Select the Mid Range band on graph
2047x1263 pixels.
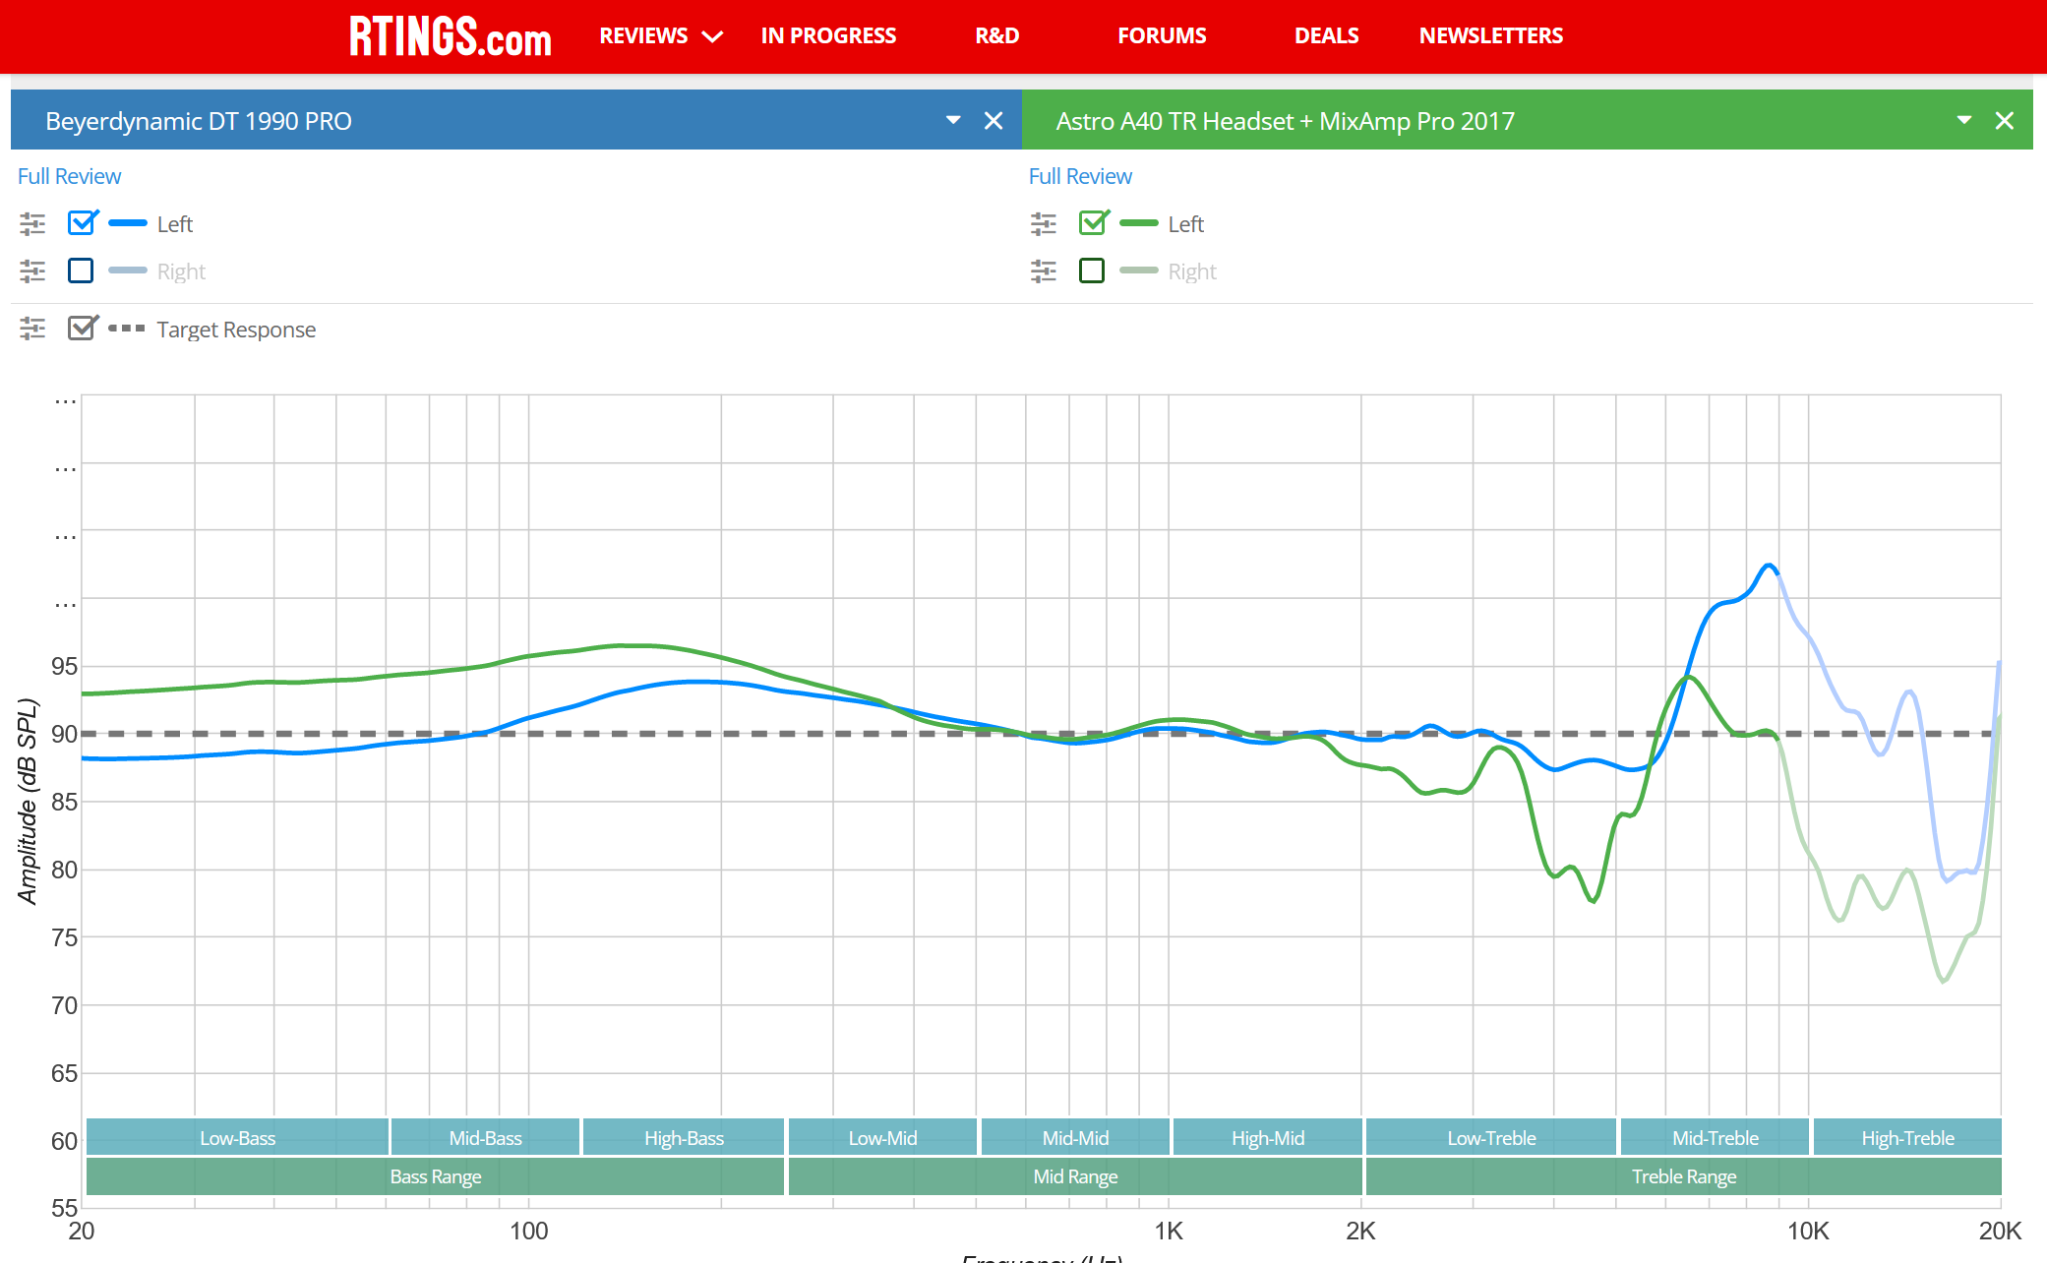[x=1075, y=1176]
